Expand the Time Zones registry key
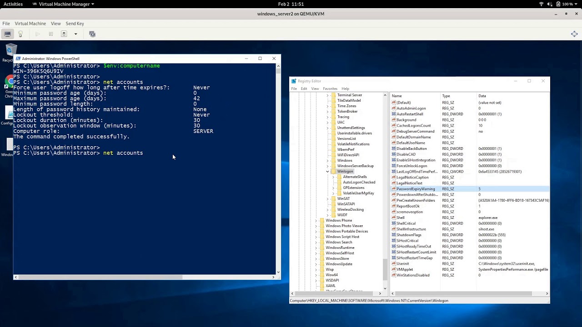 click(327, 106)
